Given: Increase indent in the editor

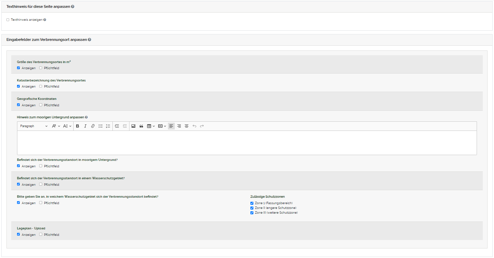Looking at the screenshot, I should click(117, 126).
